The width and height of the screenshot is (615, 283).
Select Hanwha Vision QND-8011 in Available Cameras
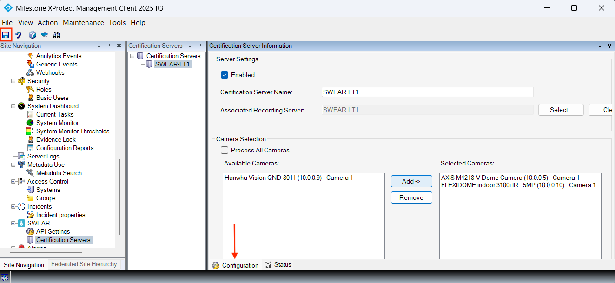point(288,178)
